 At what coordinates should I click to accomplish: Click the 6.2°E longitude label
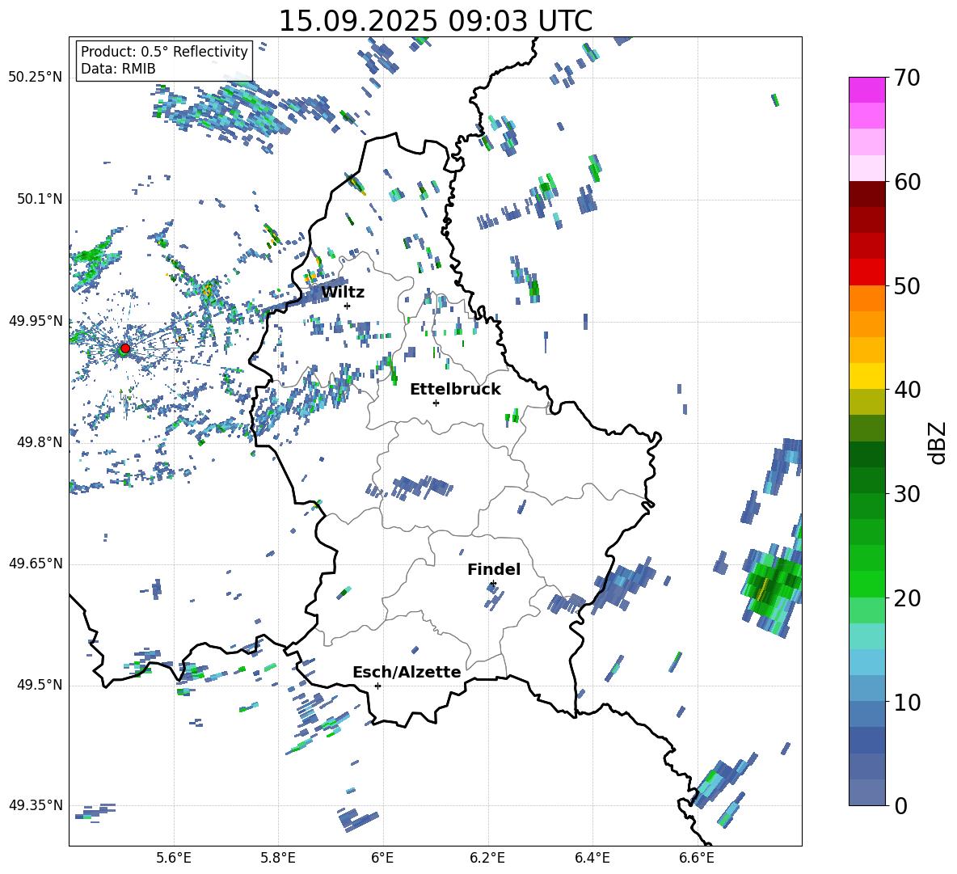coord(487,858)
